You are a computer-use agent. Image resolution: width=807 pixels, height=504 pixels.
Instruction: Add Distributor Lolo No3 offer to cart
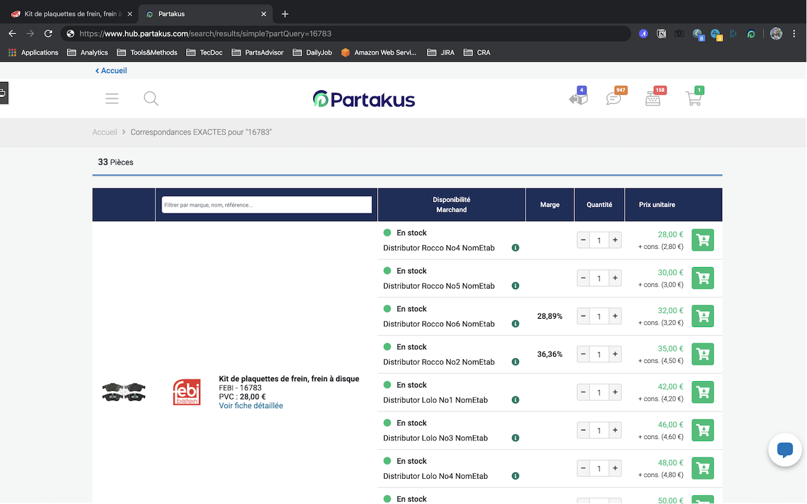[702, 430]
